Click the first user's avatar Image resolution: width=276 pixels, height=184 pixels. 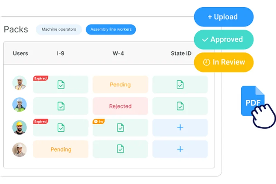pos(20,83)
